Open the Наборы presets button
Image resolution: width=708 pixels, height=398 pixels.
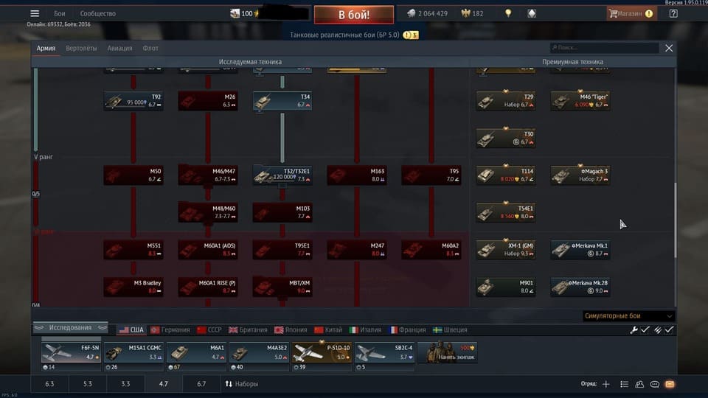tap(242, 384)
